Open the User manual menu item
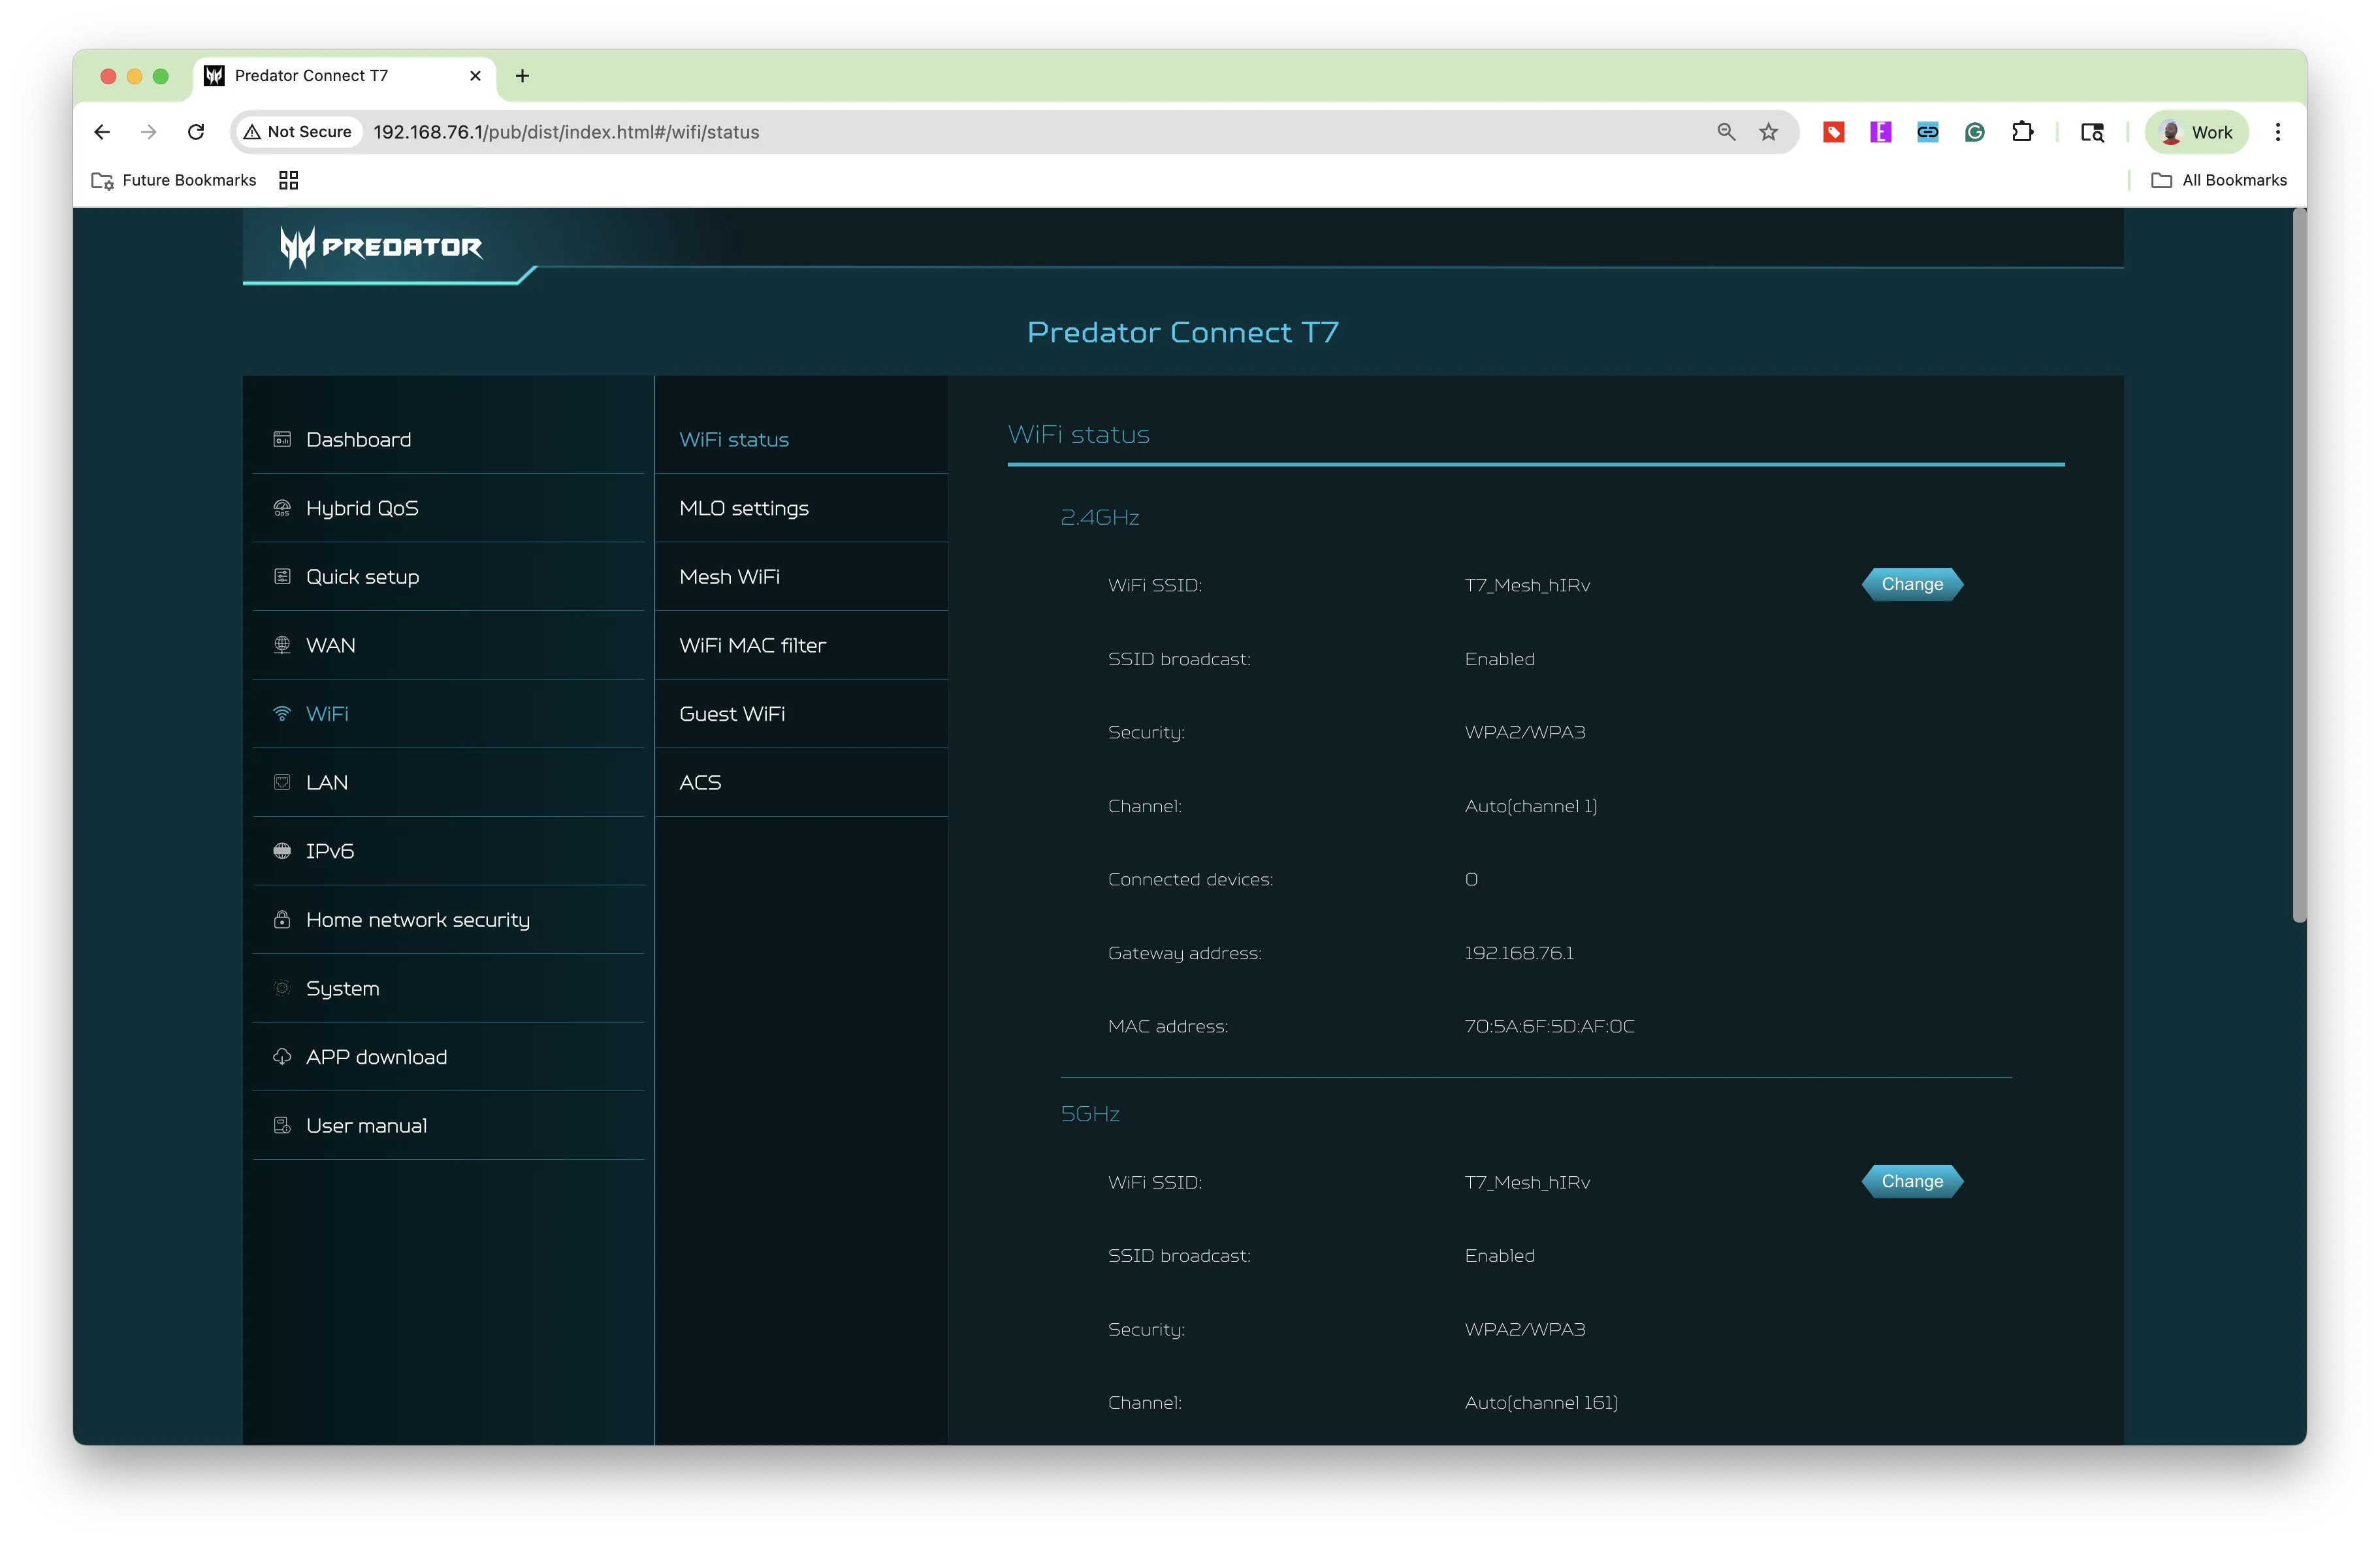 coord(448,1126)
